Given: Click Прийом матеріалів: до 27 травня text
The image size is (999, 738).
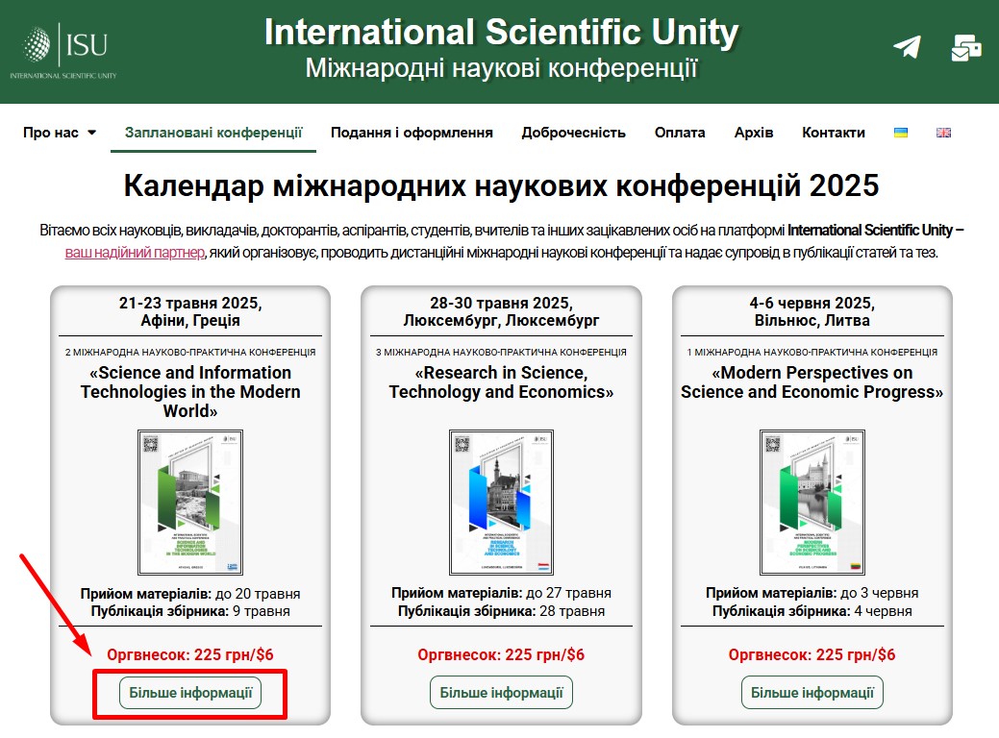Looking at the screenshot, I should (501, 594).
